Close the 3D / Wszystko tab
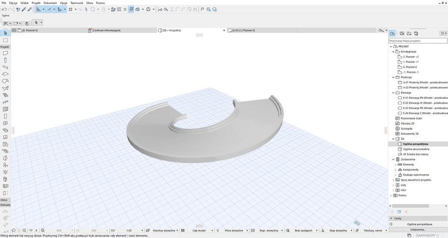Viewport: 448px width, 238px height. [x=224, y=30]
